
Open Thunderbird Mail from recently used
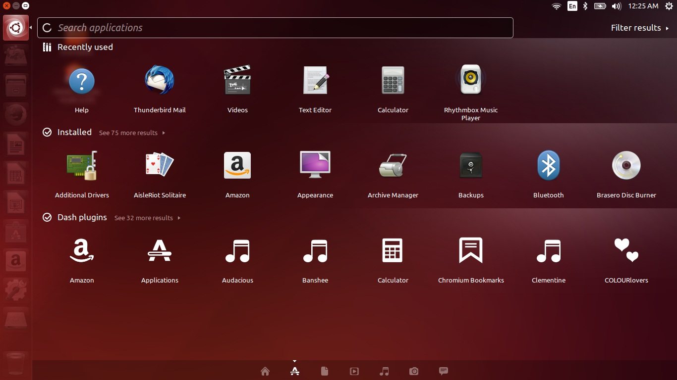(160, 82)
